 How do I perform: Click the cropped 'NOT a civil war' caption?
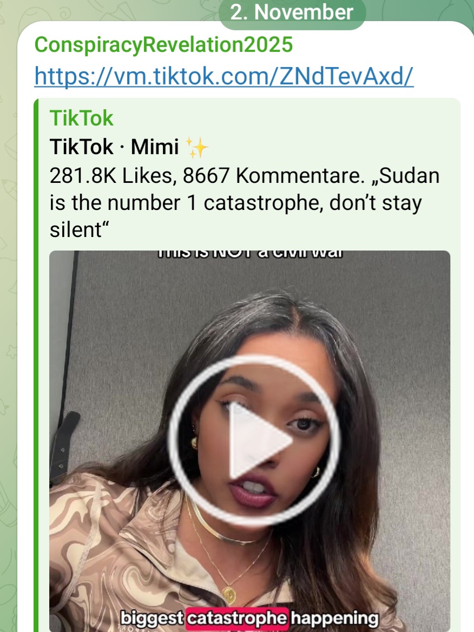[x=249, y=254]
